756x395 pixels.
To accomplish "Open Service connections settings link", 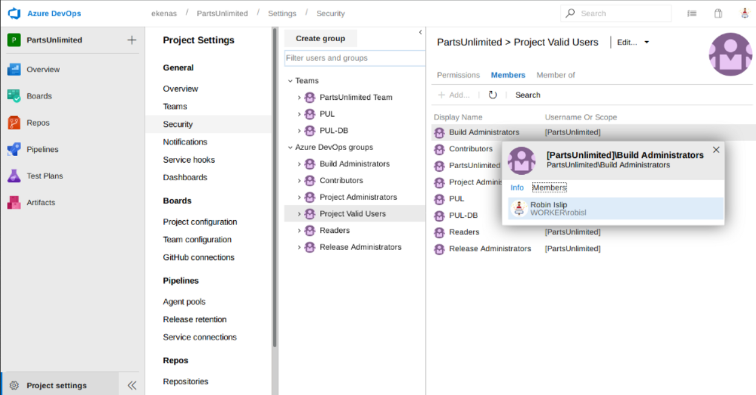I will [x=199, y=337].
